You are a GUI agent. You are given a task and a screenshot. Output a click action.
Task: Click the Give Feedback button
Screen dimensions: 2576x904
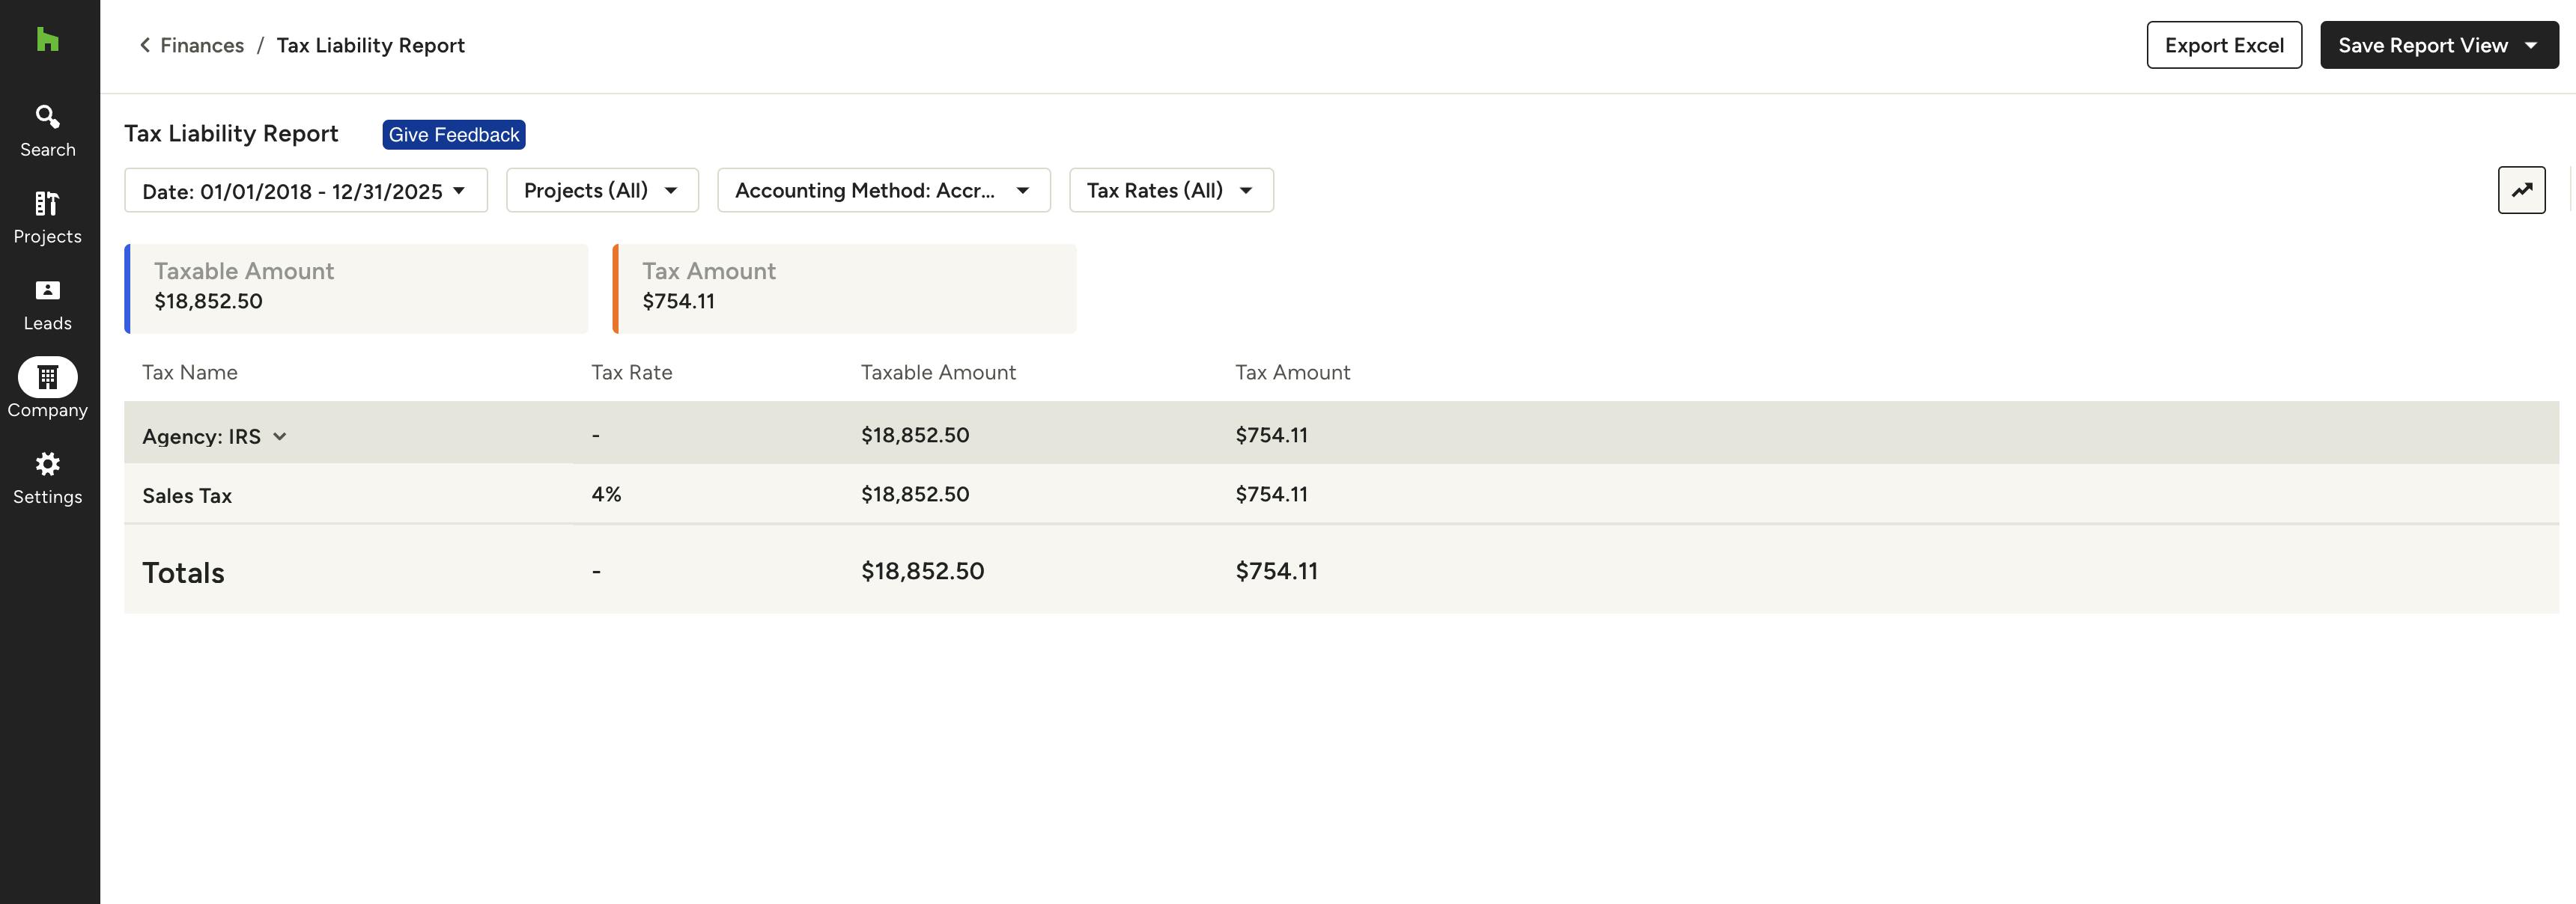453,134
